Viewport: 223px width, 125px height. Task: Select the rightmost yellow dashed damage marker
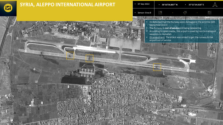tap(157, 67)
